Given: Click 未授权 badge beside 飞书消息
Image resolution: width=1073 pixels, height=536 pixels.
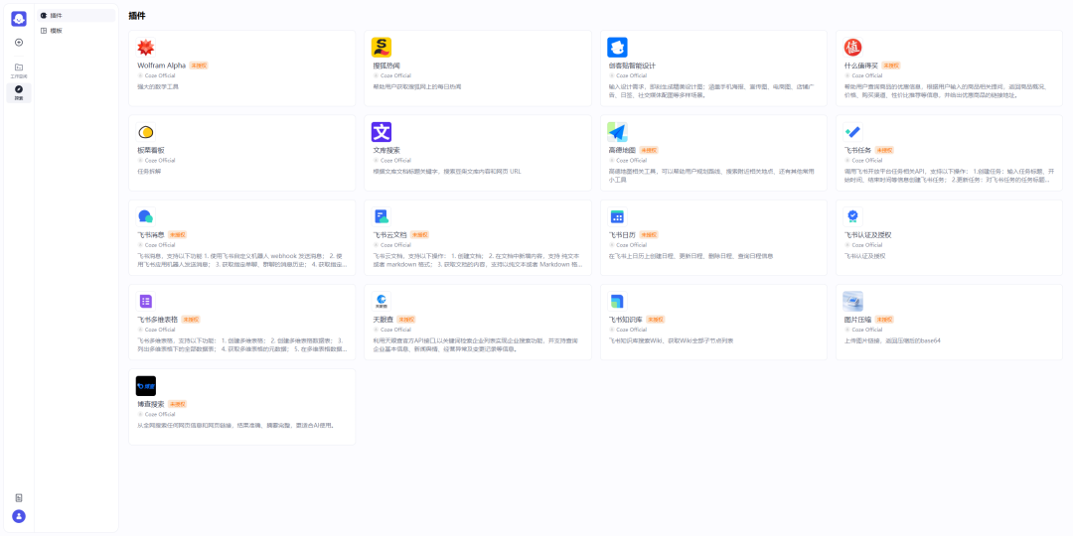Looking at the screenshot, I should [x=177, y=234].
